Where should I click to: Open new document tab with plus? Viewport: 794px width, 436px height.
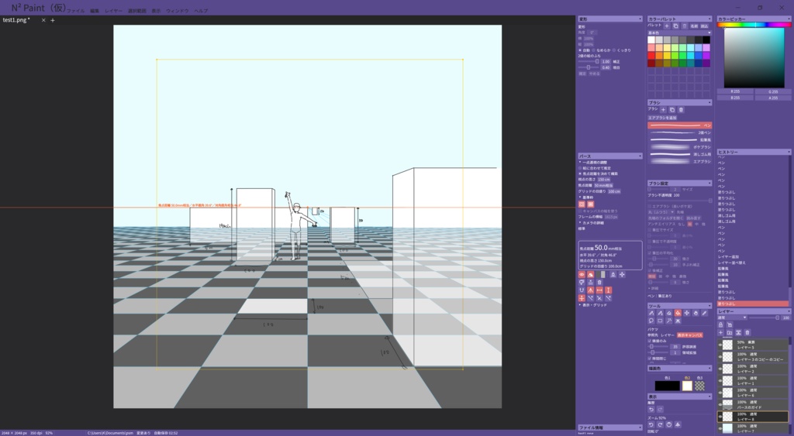(53, 20)
